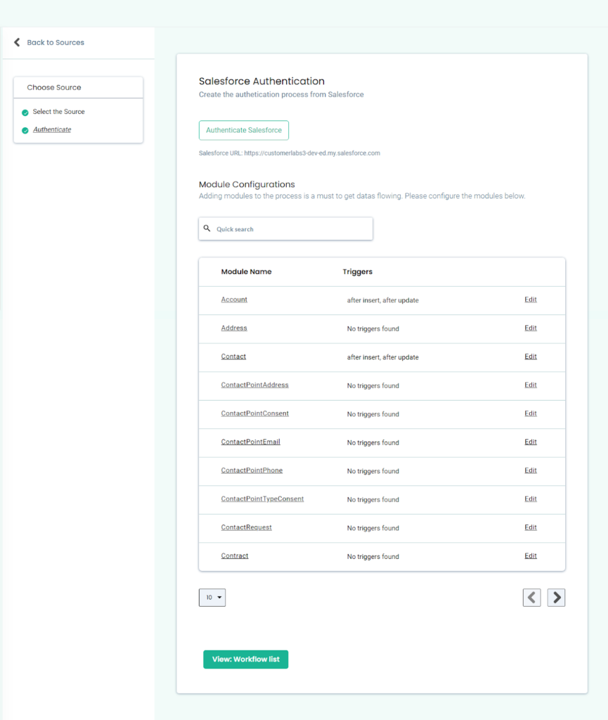This screenshot has height=720, width=608.
Task: Click Edit in the ContactRequest row
Action: (x=531, y=527)
